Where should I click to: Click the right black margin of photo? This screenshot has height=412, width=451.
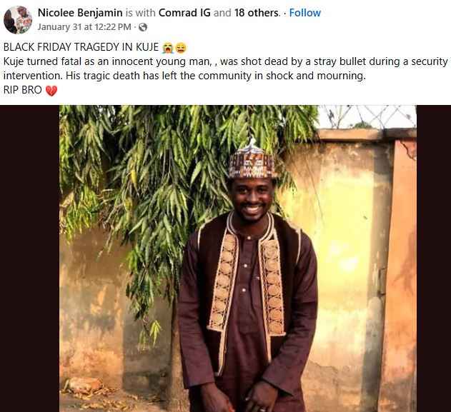coord(434,258)
